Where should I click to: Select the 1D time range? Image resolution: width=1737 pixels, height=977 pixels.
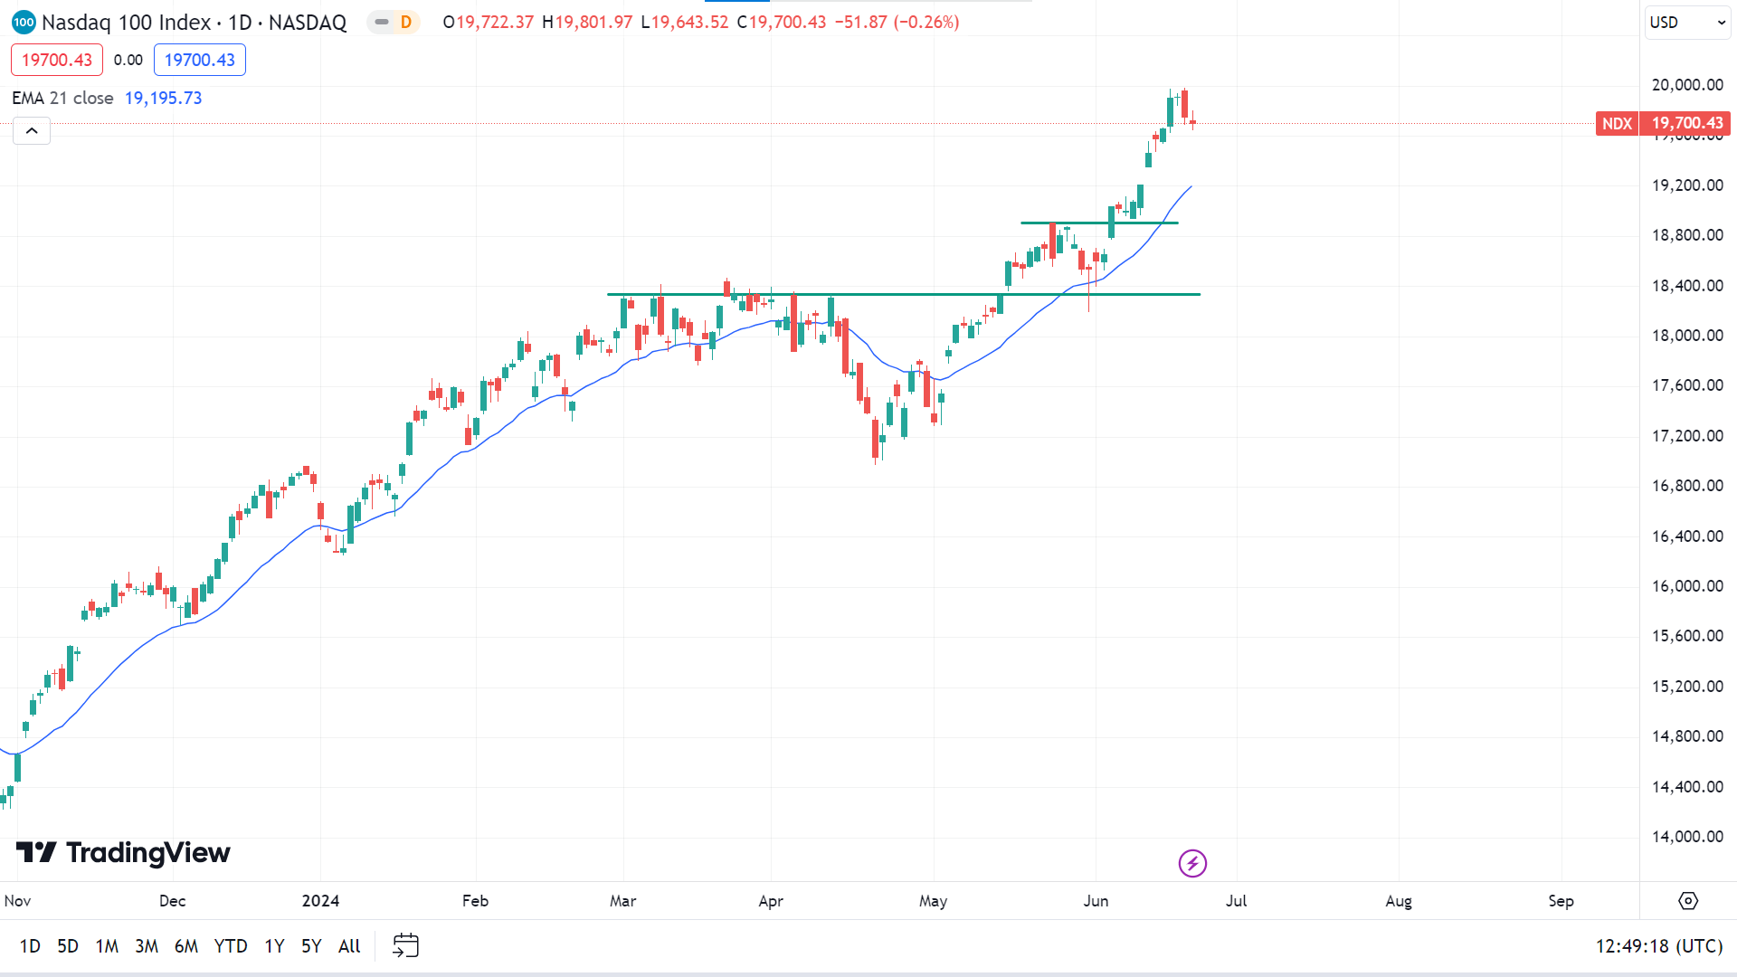(30, 946)
